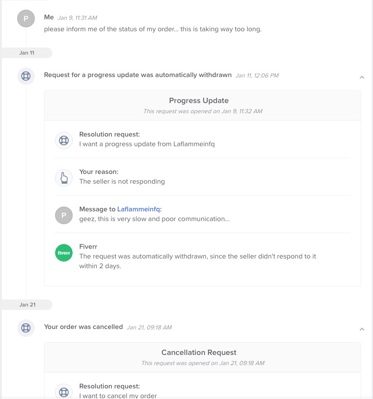Viewport: 373px width, 399px height.
Task: Click the gray P avatar beside Me
Action: pos(26,18)
